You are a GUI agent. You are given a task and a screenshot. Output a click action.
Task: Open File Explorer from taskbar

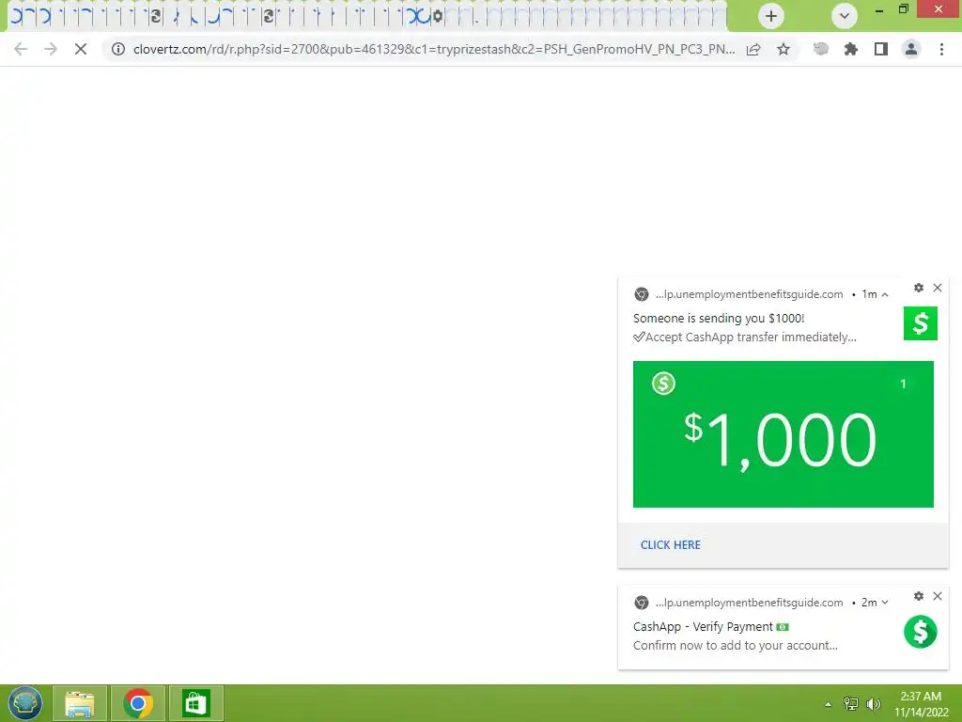pyautogui.click(x=80, y=703)
